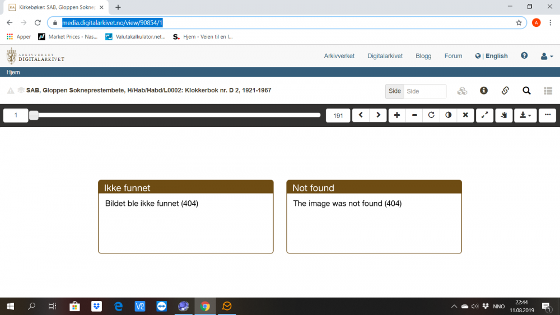
Task: Click the Hjem breadcrumb link
Action: pyautogui.click(x=13, y=72)
